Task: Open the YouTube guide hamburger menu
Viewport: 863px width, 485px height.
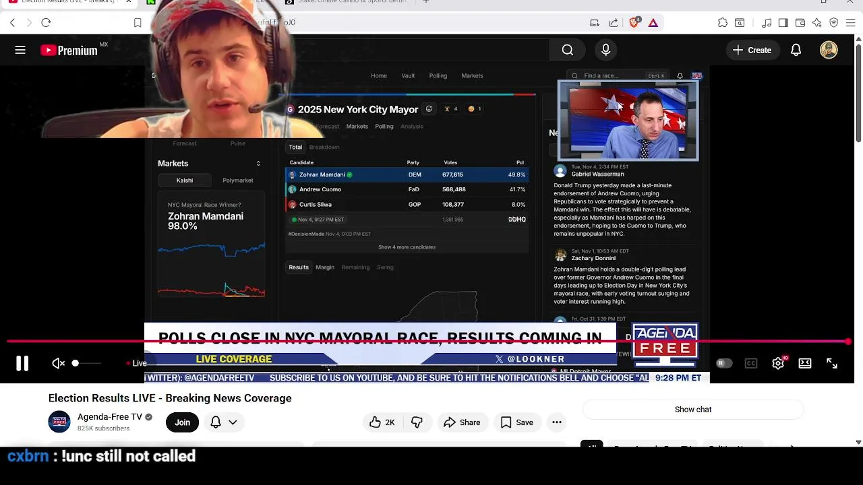Action: click(20, 50)
